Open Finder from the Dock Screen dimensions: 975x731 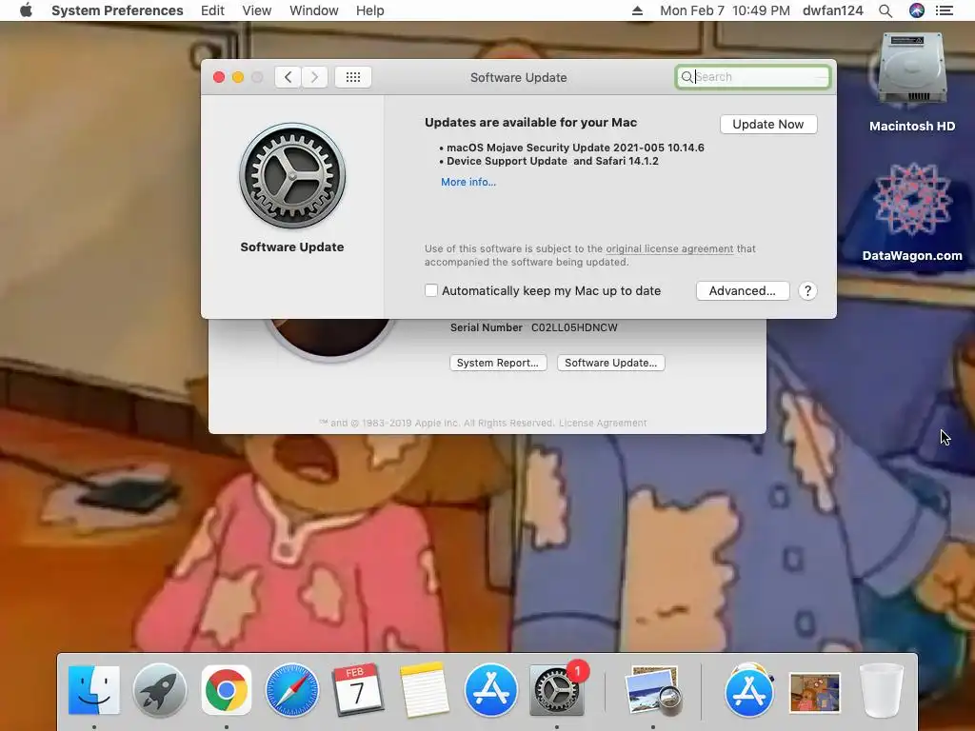[94, 690]
